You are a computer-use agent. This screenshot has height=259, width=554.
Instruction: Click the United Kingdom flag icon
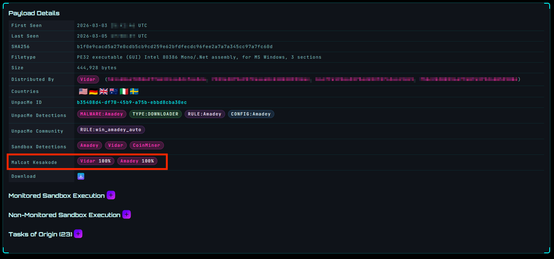103,91
